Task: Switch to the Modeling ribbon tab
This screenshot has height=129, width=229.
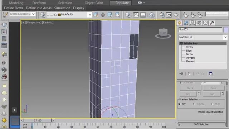Action: [16, 3]
